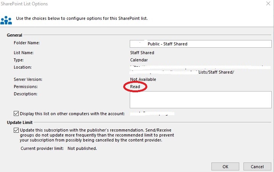Select the 'Staff Shared' list name value
The height and width of the screenshot is (172, 274).
(x=142, y=53)
